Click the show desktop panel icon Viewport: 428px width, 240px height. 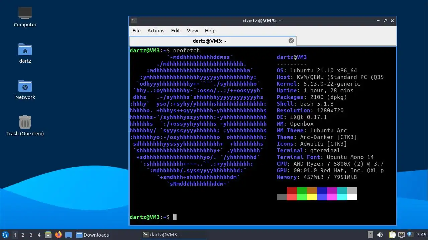coord(69,235)
